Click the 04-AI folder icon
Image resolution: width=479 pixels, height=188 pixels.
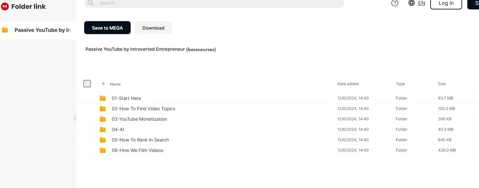[103, 129]
